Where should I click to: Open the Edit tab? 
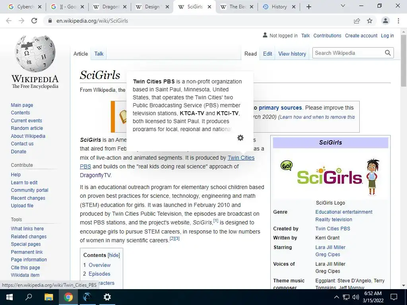[267, 54]
